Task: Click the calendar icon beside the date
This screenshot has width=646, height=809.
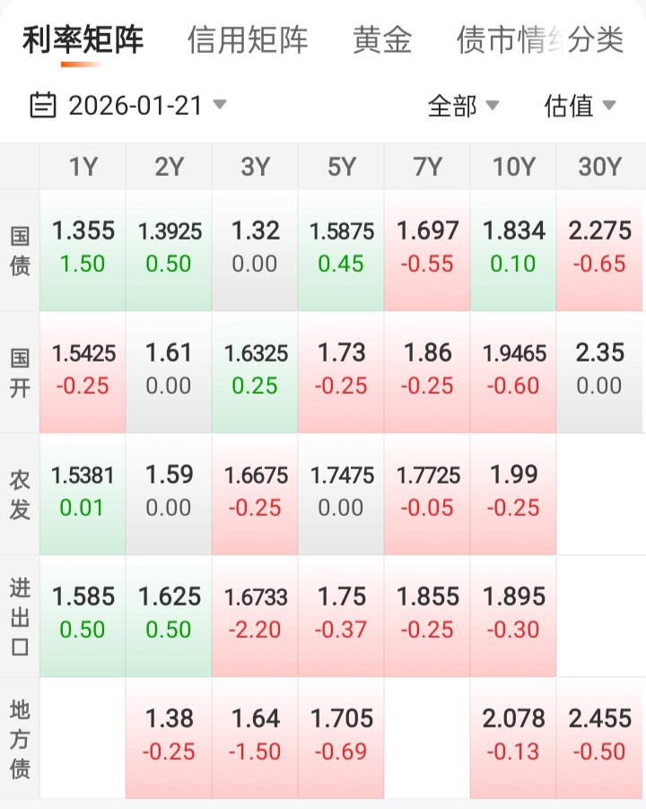Action: pos(42,105)
